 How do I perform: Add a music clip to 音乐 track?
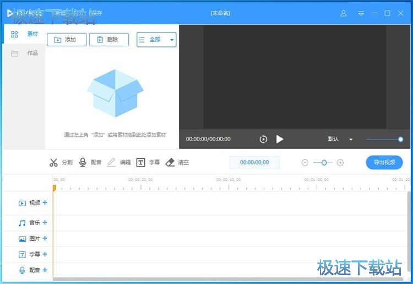[x=45, y=223]
